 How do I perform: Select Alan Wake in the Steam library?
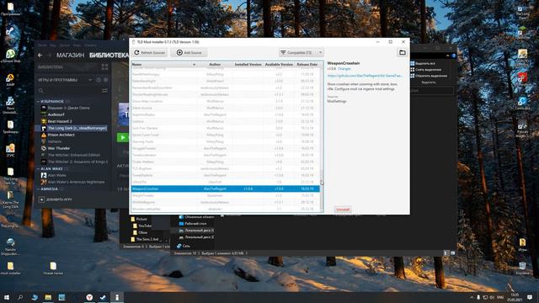click(x=57, y=175)
